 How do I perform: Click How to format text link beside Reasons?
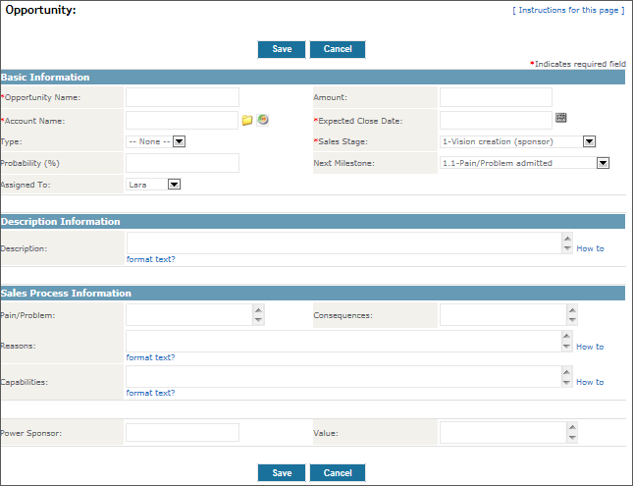point(589,347)
